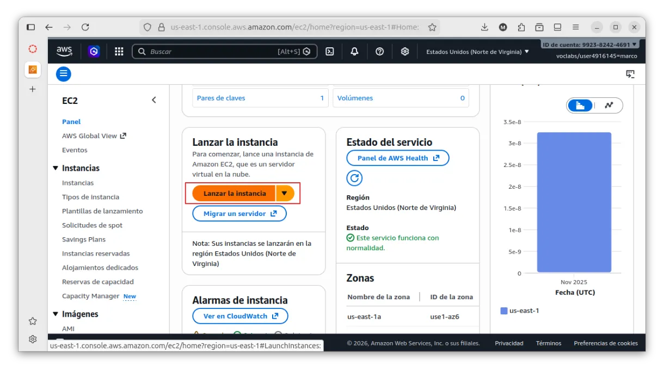The width and height of the screenshot is (664, 371).
Task: Open the Estados Unidos region selector
Action: 477,52
